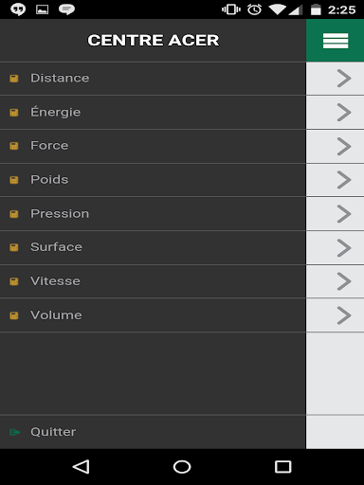Viewport: 364px width, 485px height.
Task: Expand the Force row chevron arrow
Action: (x=344, y=146)
